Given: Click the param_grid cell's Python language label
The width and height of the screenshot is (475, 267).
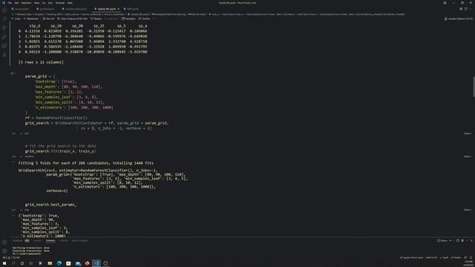Looking at the screenshot, I should click(467, 133).
